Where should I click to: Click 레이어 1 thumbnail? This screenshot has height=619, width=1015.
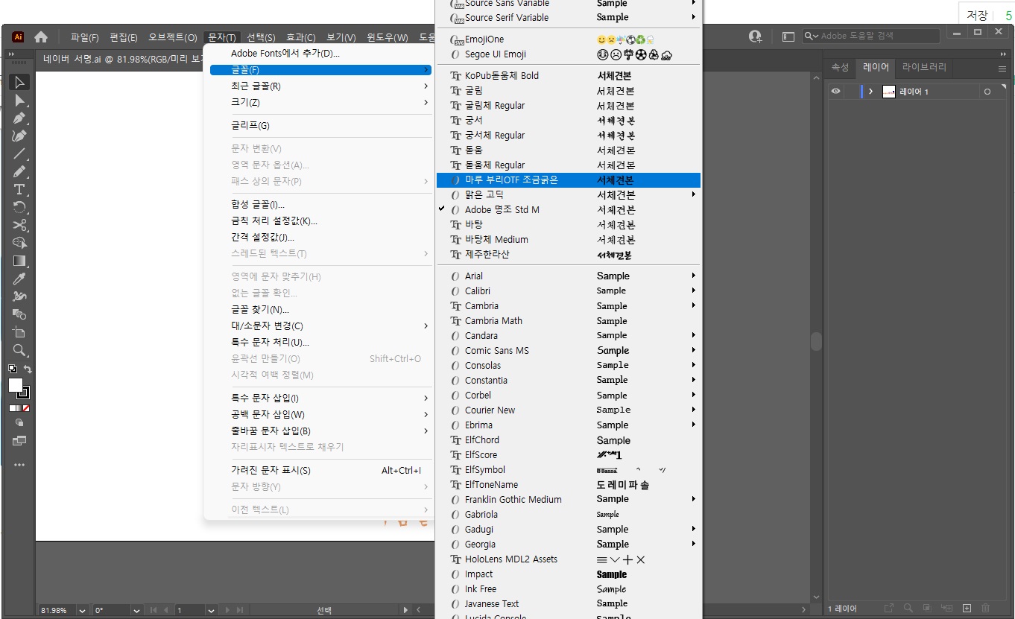888,92
